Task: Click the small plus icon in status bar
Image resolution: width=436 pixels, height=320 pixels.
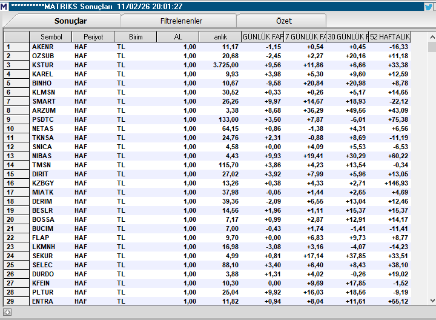Action: (7, 312)
